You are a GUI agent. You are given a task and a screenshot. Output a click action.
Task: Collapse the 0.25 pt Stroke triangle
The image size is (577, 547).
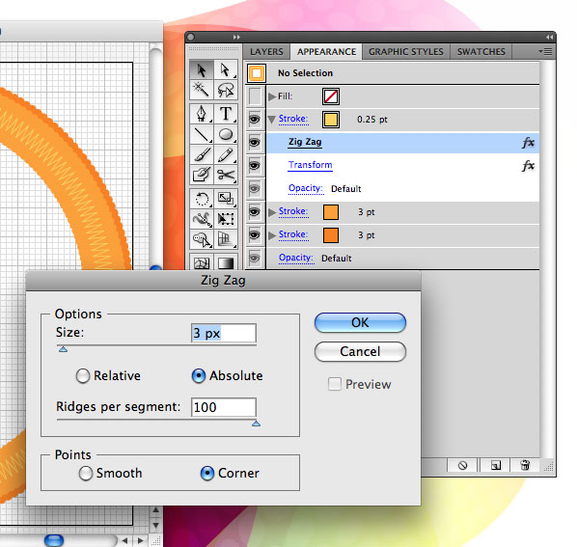click(x=272, y=120)
